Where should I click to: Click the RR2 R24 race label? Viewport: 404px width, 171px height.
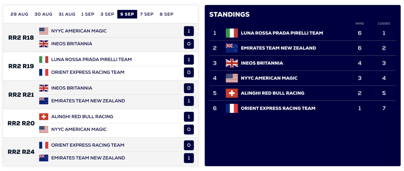coord(21,152)
